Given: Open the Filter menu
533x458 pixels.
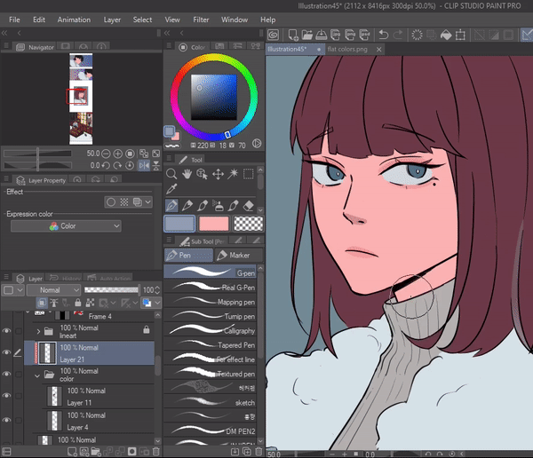Looking at the screenshot, I should pyautogui.click(x=201, y=19).
